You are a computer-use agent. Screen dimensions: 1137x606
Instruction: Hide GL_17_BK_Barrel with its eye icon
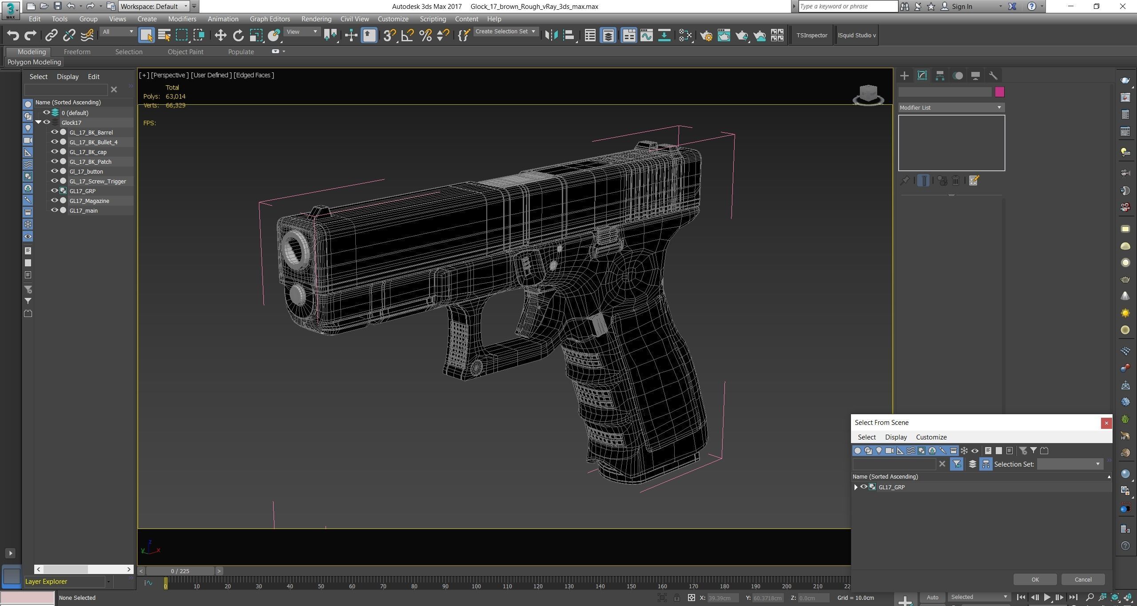55,132
